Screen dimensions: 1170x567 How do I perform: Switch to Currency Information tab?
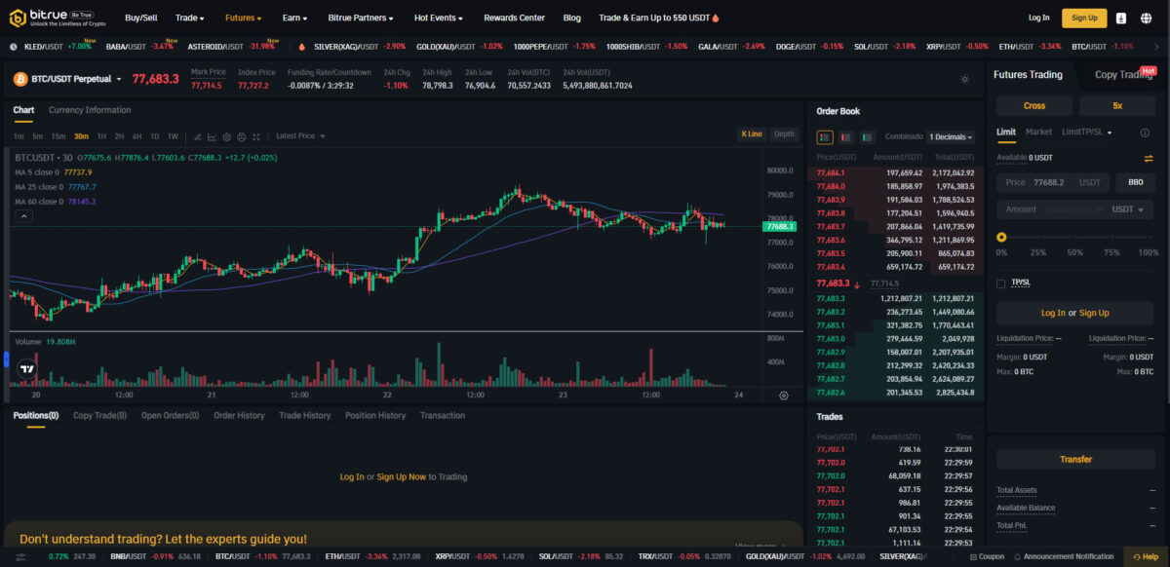[x=90, y=110]
